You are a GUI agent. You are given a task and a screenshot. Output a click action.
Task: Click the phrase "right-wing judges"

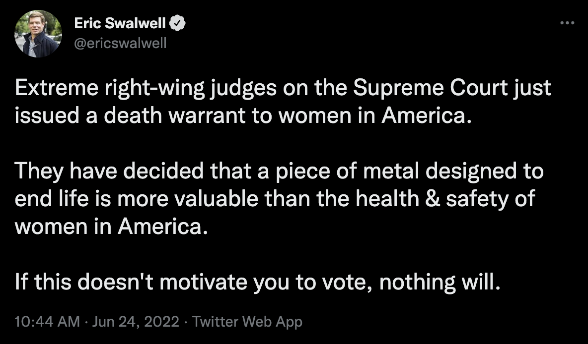pyautogui.click(x=191, y=89)
